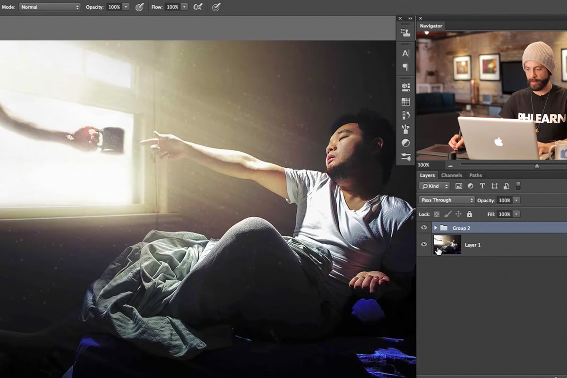Toggle visibility of Layer 1
Screen dimensions: 567x378
pos(424,244)
